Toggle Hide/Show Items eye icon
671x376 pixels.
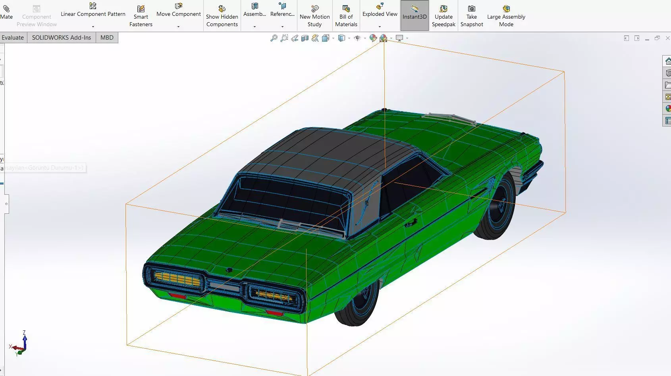(x=357, y=38)
